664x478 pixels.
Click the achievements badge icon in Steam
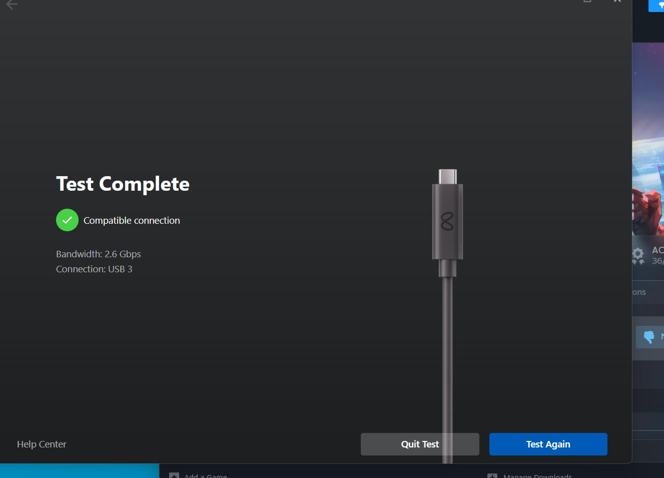pyautogui.click(x=638, y=255)
